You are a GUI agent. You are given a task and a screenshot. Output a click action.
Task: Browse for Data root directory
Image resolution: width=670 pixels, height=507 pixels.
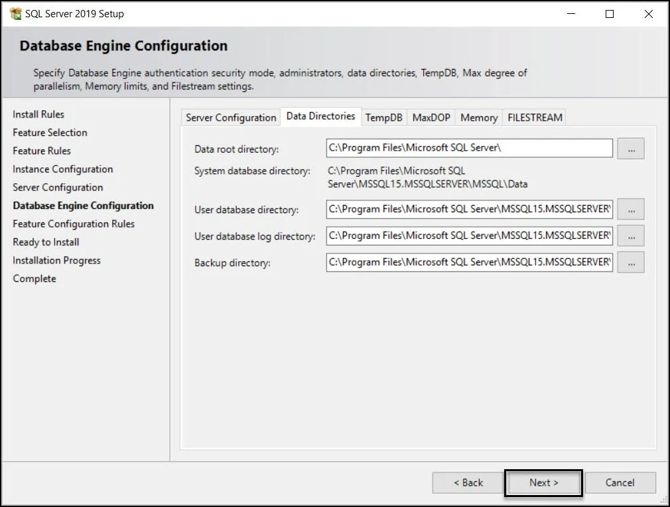pos(631,149)
